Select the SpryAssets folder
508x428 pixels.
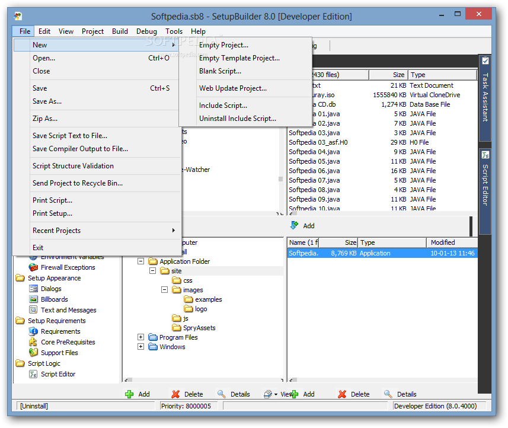(199, 328)
